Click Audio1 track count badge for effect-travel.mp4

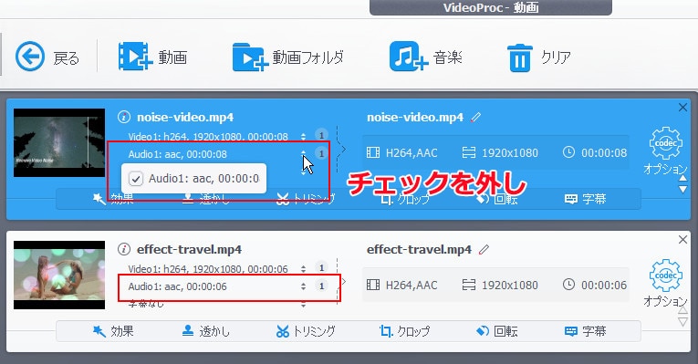[x=321, y=286]
